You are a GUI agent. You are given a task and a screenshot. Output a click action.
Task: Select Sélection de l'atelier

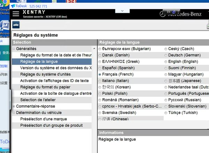pyautogui.click(x=52, y=100)
